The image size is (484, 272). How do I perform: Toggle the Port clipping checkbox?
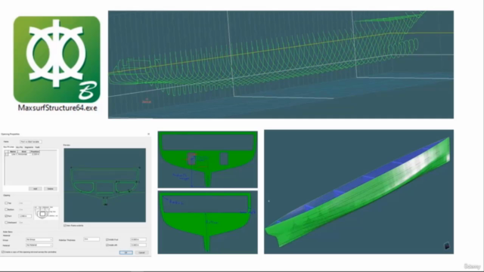(6, 216)
